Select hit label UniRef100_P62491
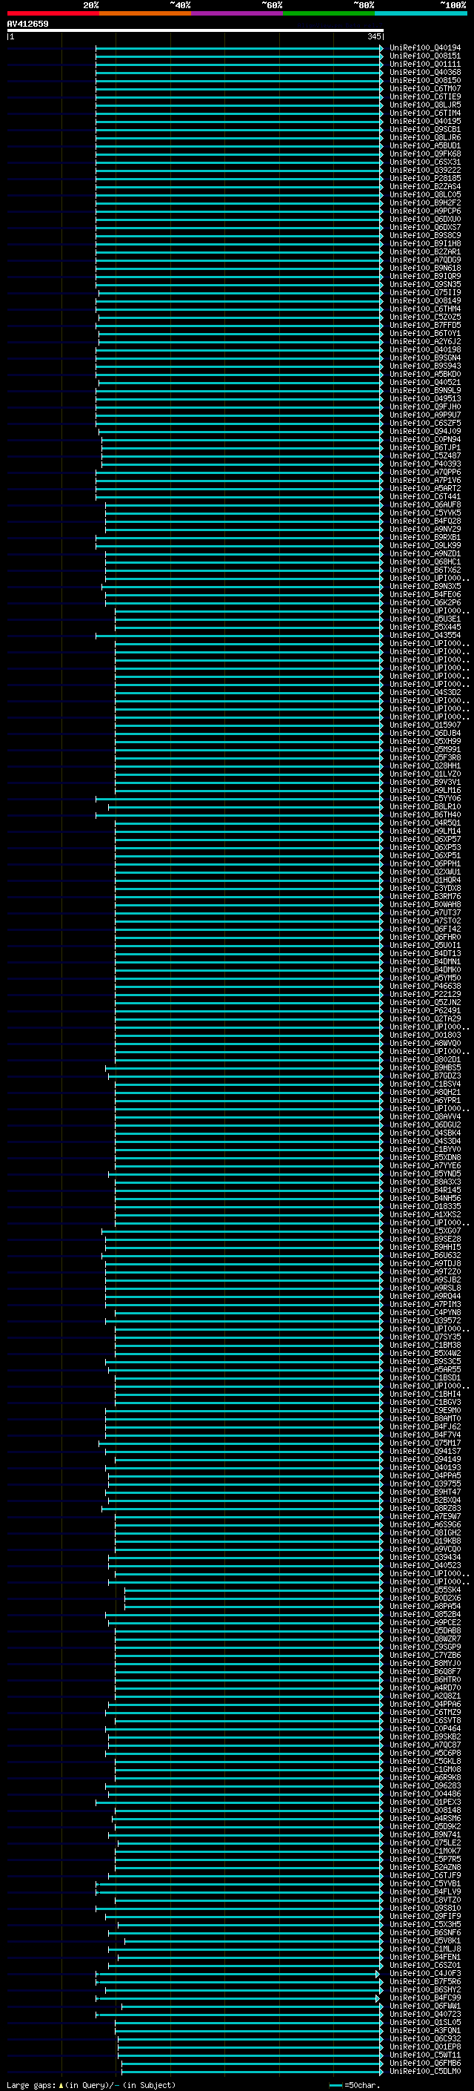The image size is (474, 2091). [x=424, y=1010]
